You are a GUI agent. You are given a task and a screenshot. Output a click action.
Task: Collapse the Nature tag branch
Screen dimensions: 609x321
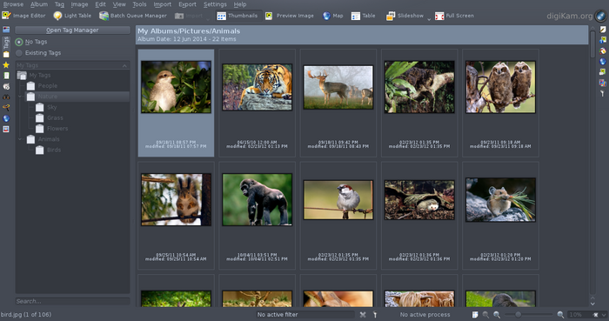(x=20, y=97)
